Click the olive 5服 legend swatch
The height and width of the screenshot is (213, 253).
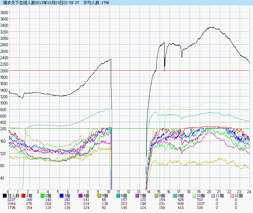100,196
